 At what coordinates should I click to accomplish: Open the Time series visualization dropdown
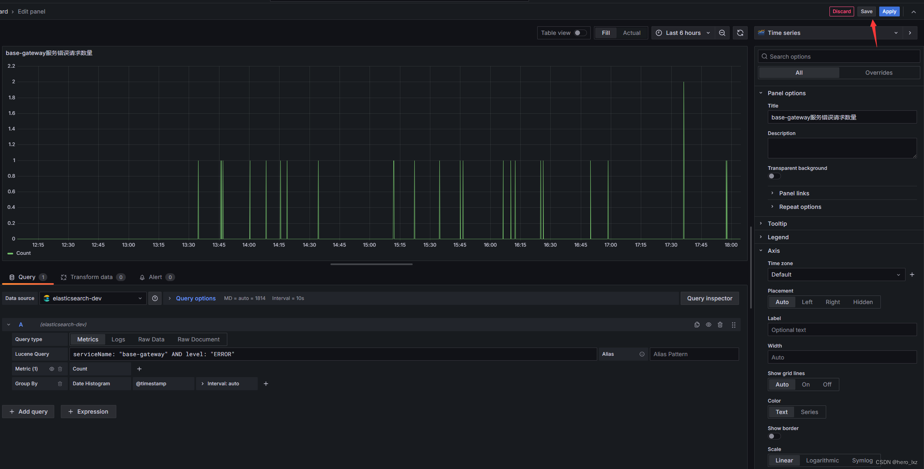(x=896, y=33)
